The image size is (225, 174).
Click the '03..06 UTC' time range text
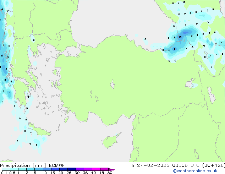(186, 165)
